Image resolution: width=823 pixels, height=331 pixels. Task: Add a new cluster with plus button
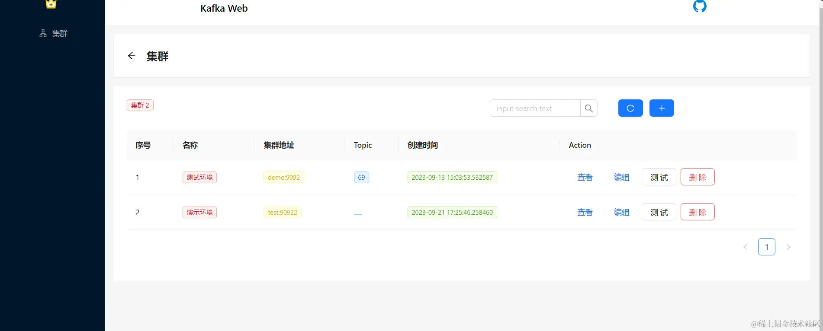[662, 108]
